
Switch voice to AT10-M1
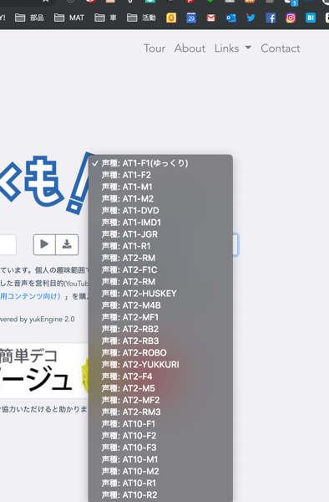[160, 459]
